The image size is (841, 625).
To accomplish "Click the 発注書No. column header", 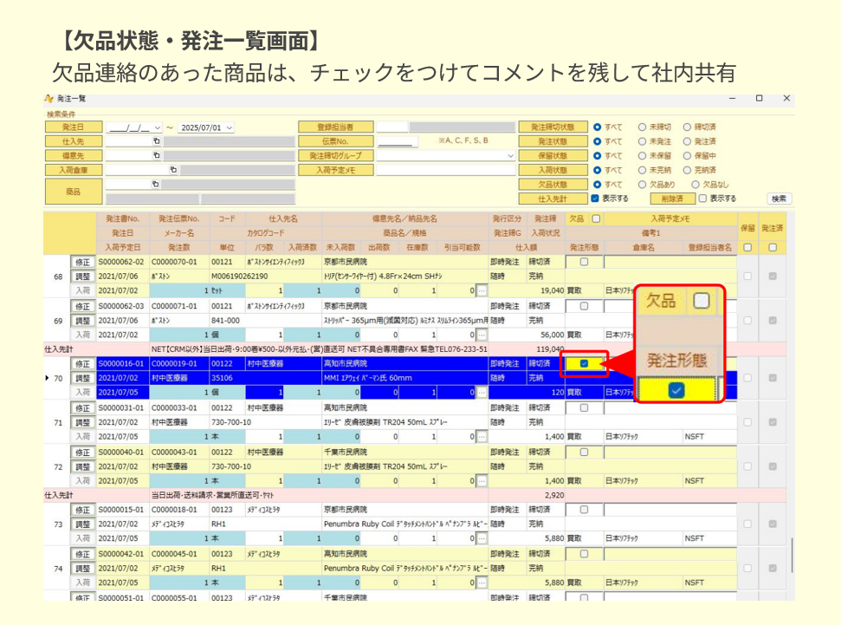I will pos(122,219).
